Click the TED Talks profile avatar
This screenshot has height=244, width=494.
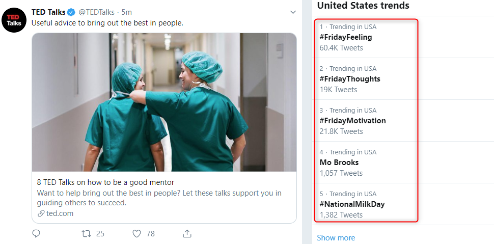pos(14,20)
